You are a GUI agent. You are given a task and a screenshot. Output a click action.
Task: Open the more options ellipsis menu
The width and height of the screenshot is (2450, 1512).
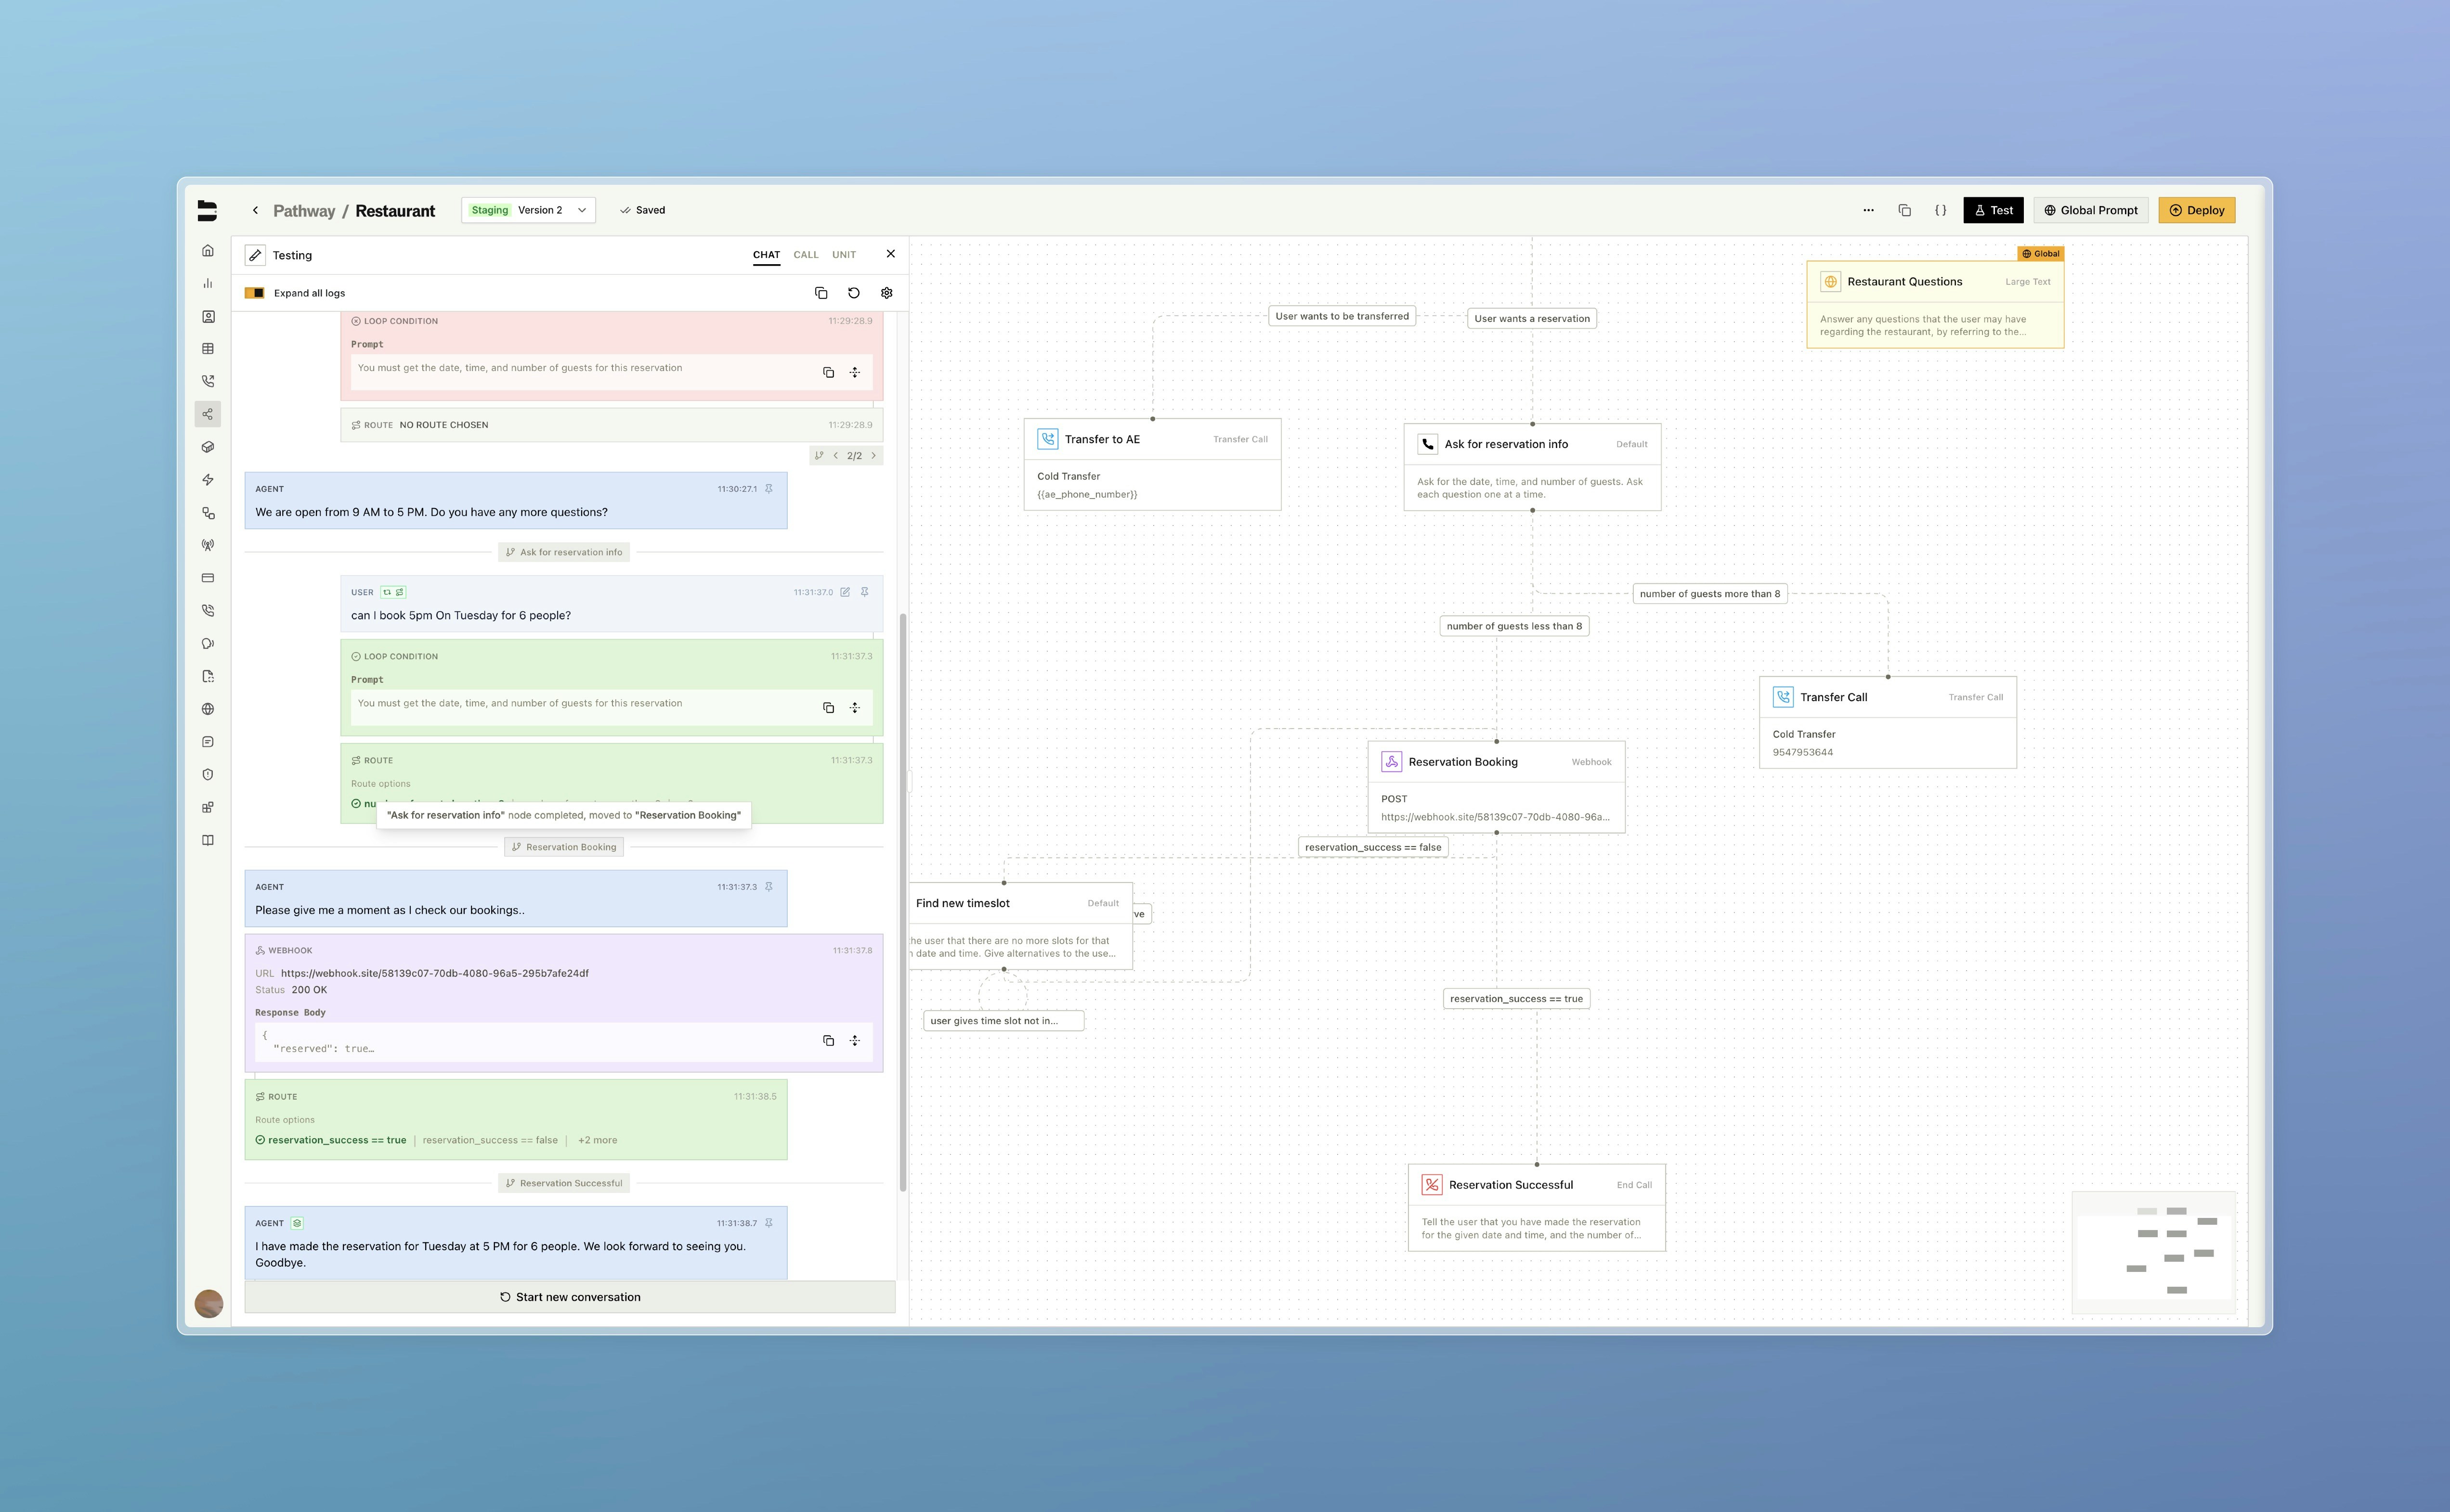tap(1868, 210)
